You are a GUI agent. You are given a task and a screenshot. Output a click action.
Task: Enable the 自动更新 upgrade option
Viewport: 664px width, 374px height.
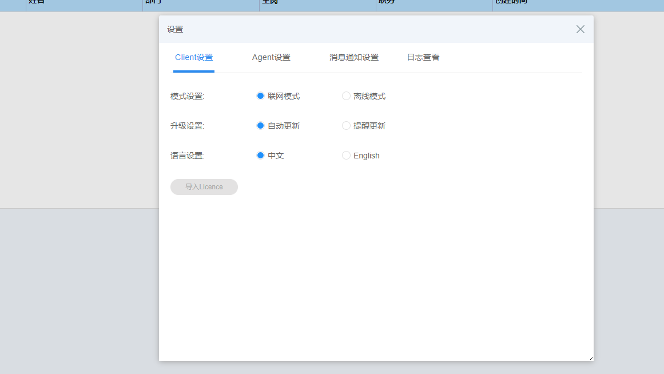click(x=261, y=126)
